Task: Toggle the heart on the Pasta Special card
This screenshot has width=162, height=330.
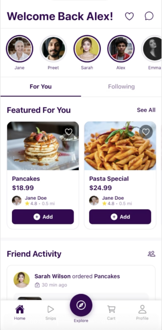Action: point(146,132)
